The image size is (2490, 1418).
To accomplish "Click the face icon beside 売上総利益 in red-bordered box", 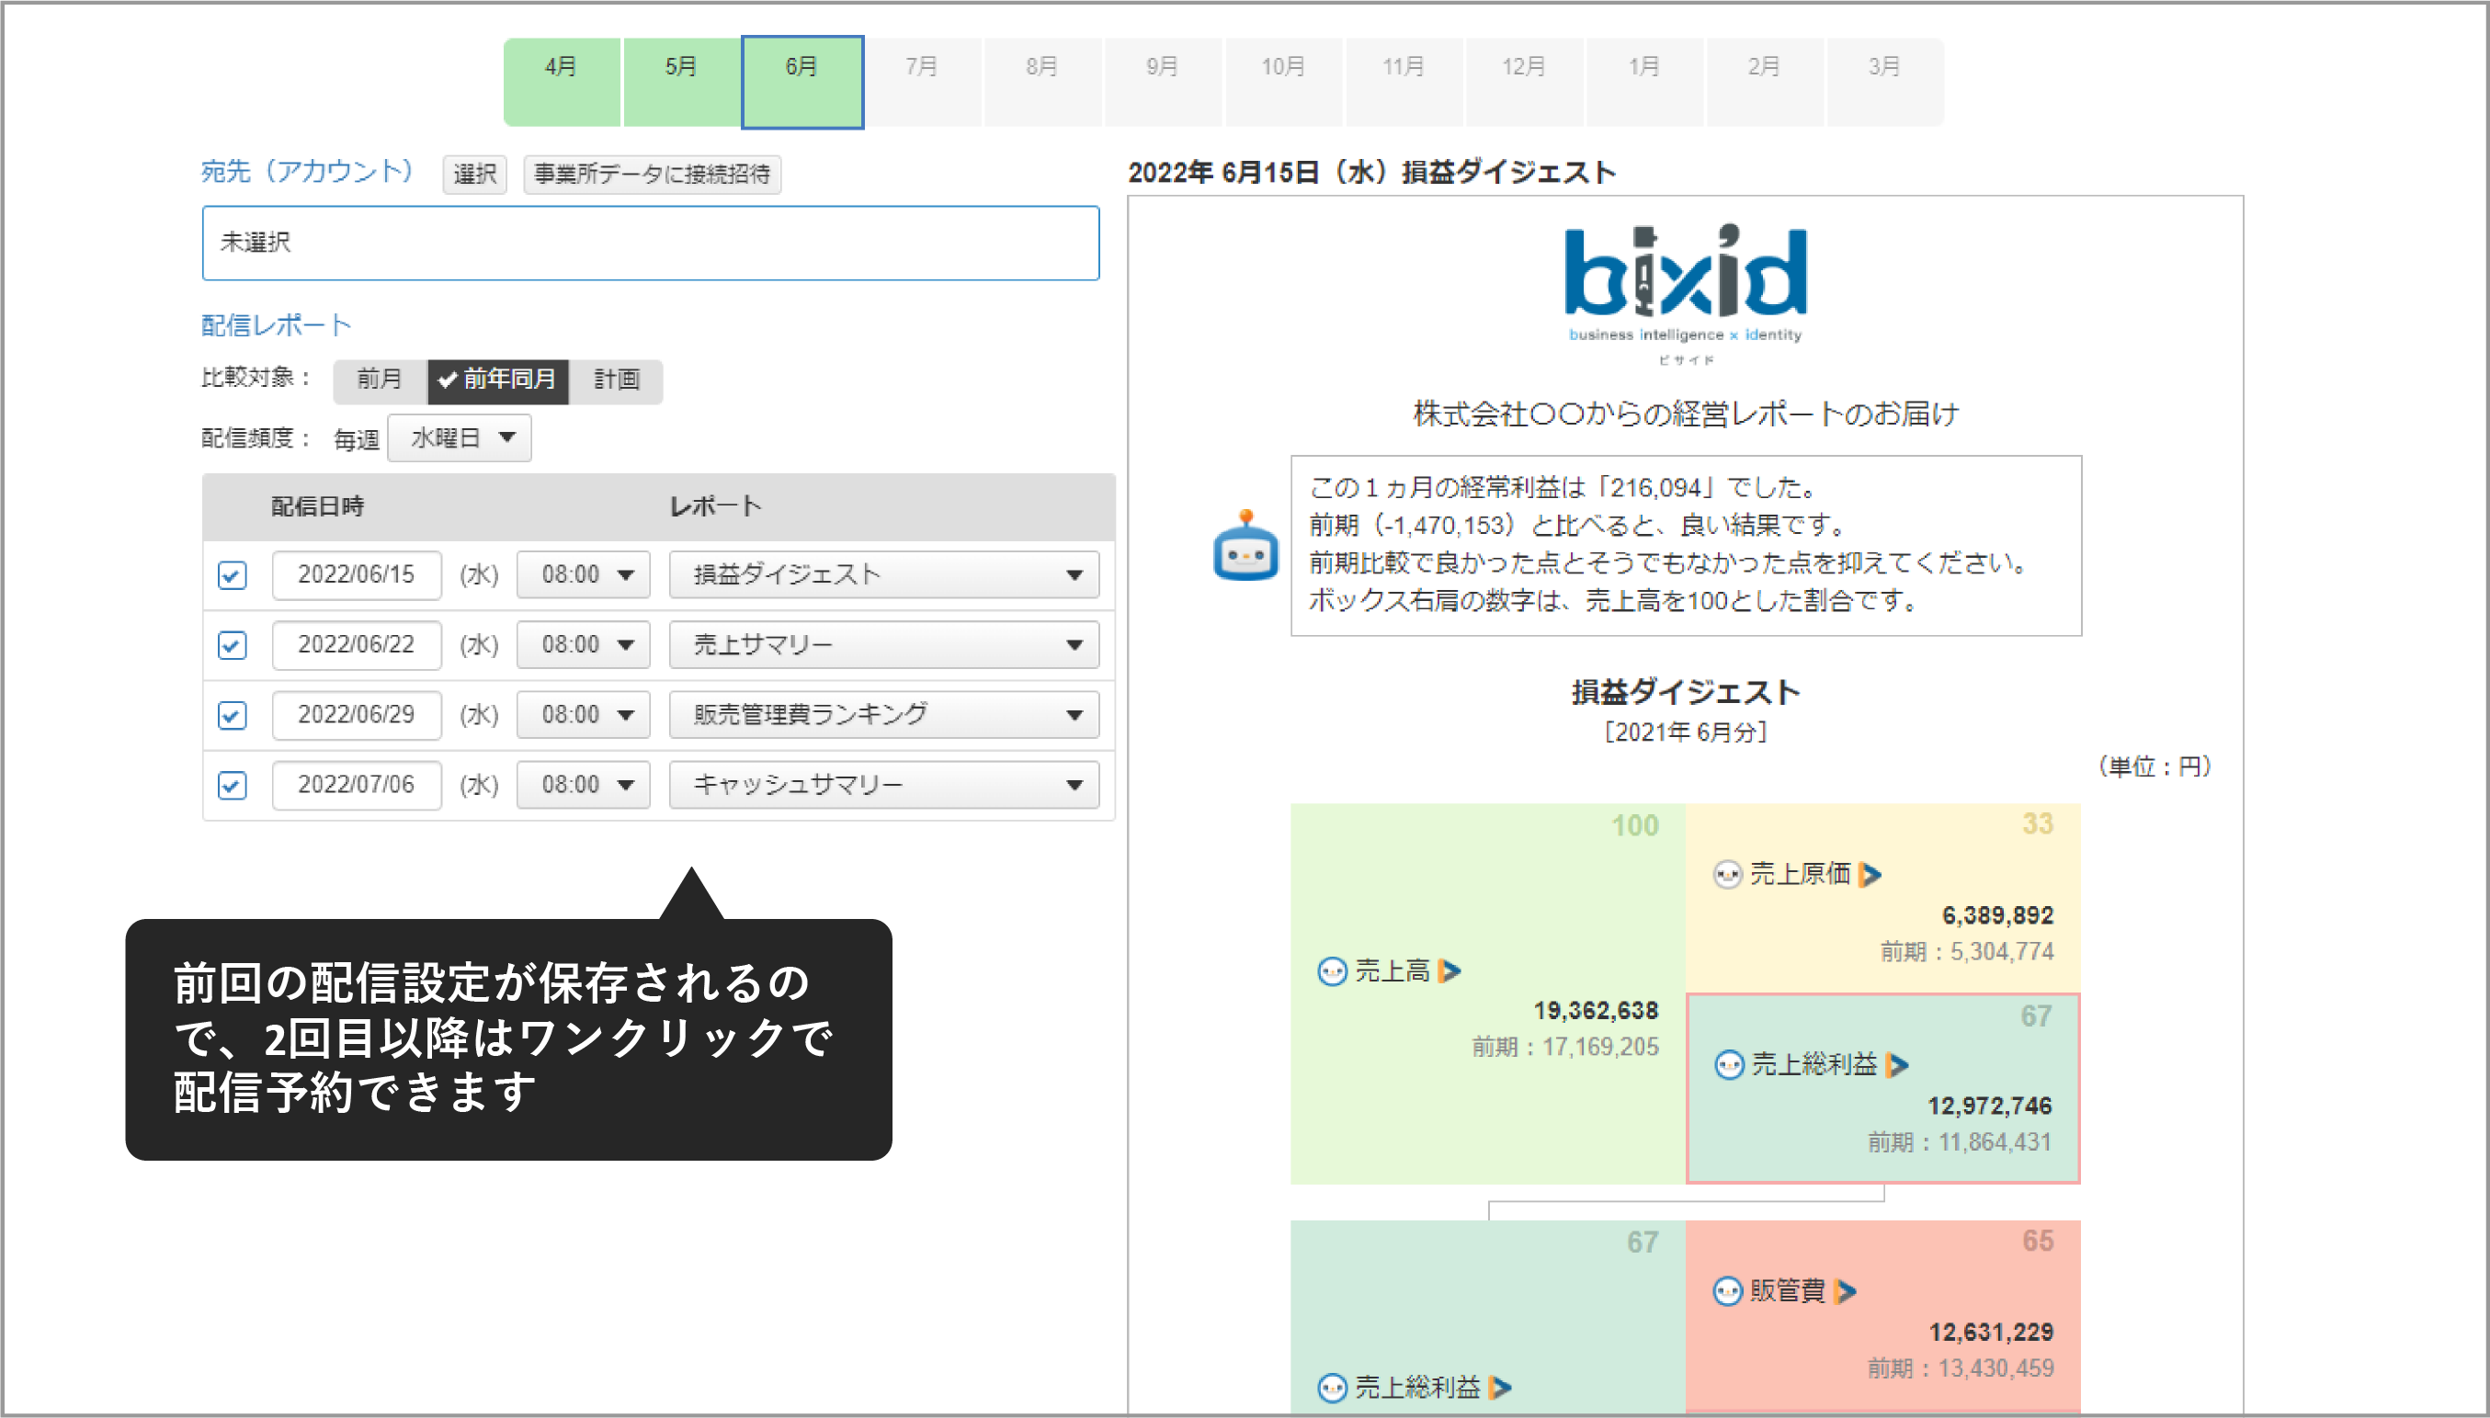I will 1729,1064.
